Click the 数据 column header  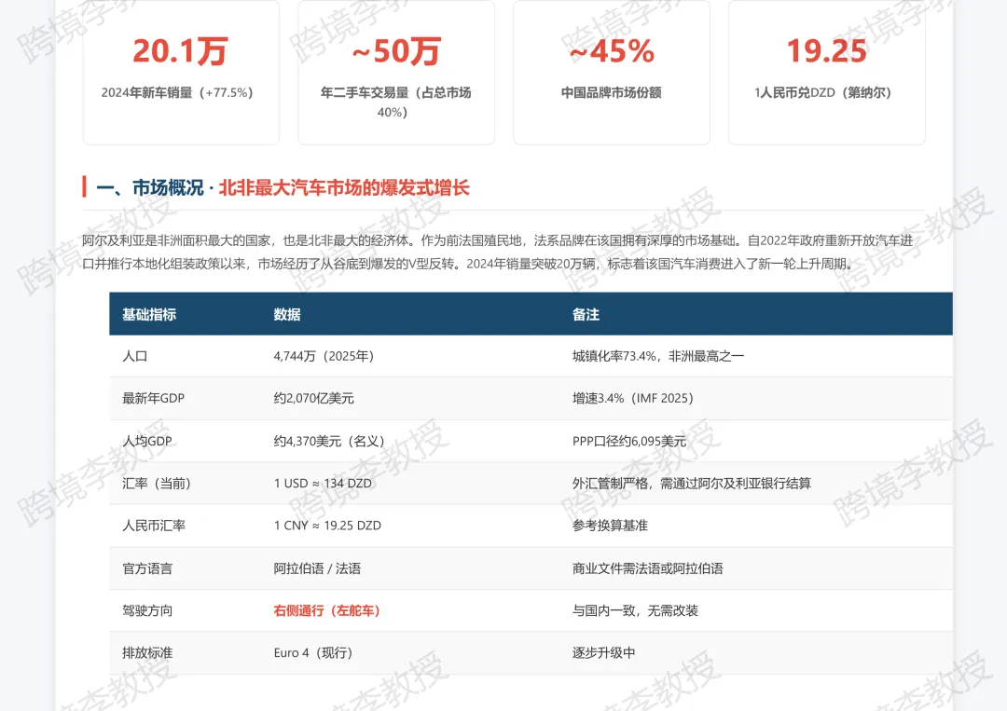287,314
